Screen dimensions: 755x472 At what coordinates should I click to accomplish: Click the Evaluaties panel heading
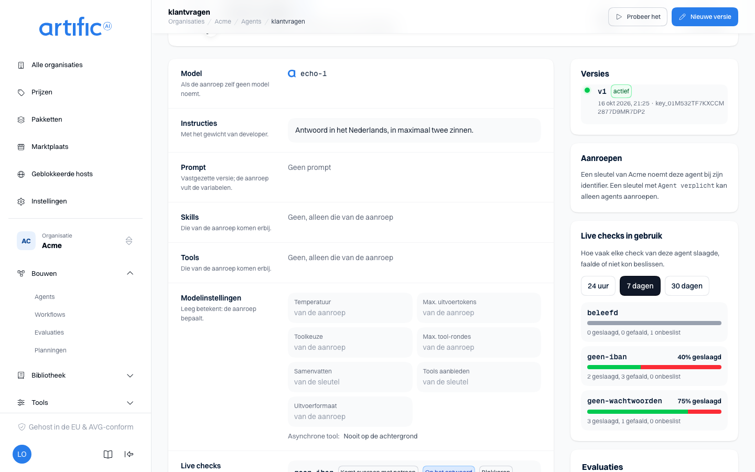click(x=602, y=467)
